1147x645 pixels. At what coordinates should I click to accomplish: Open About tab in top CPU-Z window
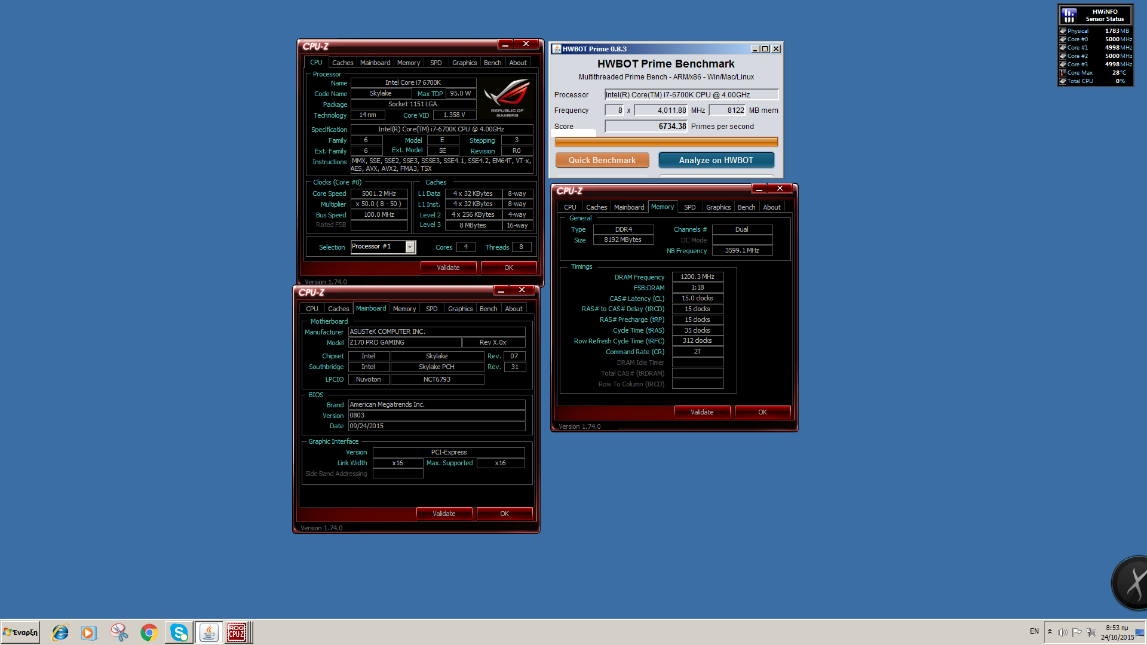pyautogui.click(x=518, y=63)
